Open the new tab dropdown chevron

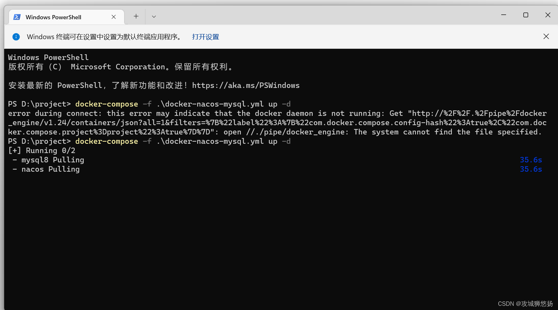(154, 16)
